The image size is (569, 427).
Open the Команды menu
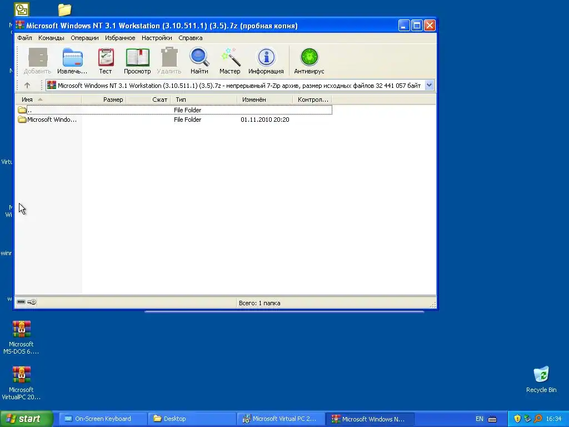click(x=51, y=38)
